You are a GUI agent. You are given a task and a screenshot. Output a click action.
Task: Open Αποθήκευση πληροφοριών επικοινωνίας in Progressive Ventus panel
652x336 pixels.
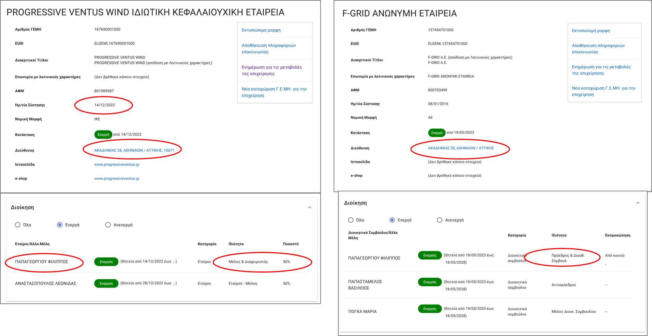pos(269,49)
